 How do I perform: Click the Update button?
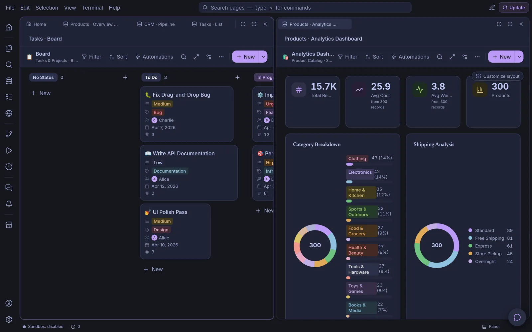point(514,8)
